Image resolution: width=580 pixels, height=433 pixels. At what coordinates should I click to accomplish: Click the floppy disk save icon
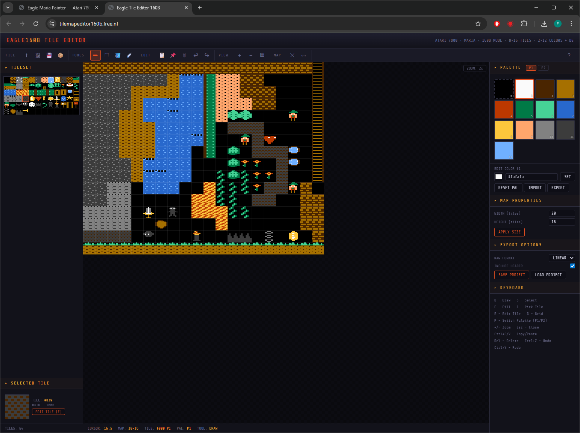tap(49, 55)
